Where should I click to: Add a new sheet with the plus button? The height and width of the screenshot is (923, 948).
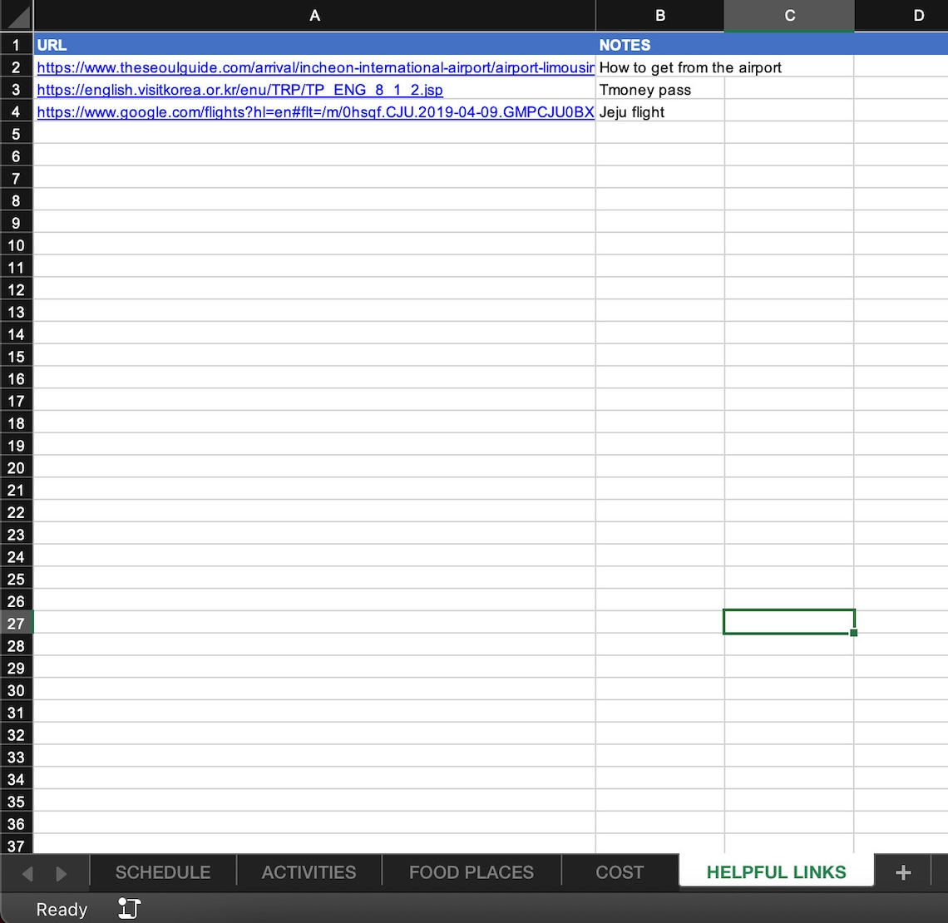(902, 871)
